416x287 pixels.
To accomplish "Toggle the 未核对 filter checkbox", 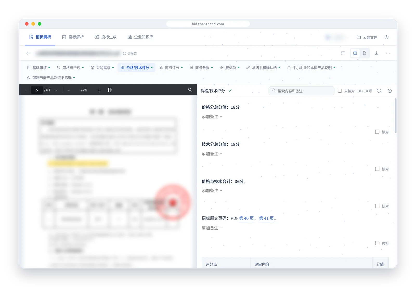I will tap(340, 91).
